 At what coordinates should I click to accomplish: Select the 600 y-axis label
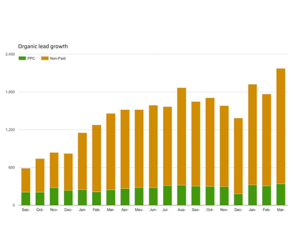pyautogui.click(x=12, y=168)
